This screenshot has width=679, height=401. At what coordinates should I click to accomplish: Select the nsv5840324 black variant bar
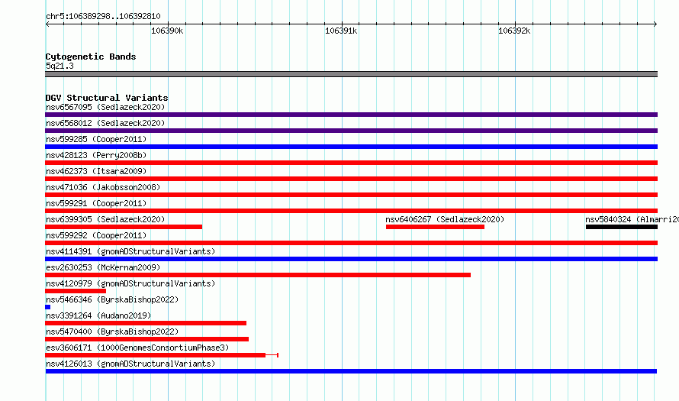click(x=622, y=227)
